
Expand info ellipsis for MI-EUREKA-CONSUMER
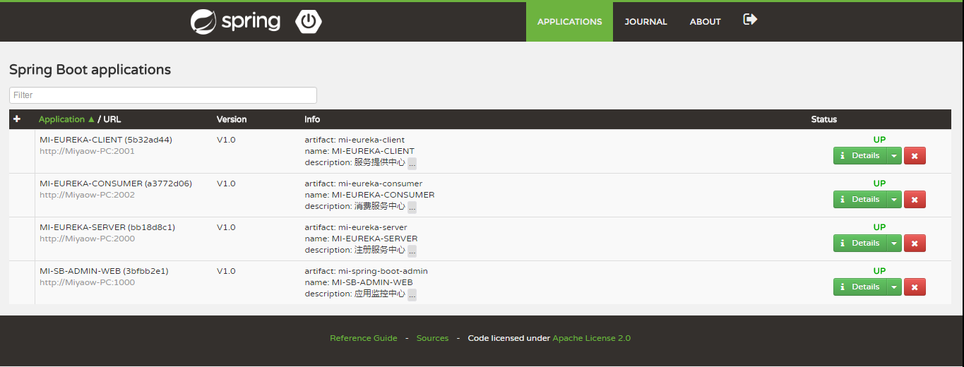coord(412,207)
